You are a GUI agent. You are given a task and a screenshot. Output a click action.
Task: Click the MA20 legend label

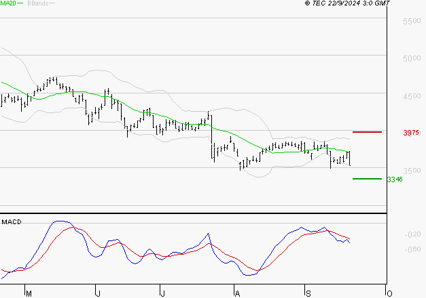[x=8, y=3]
